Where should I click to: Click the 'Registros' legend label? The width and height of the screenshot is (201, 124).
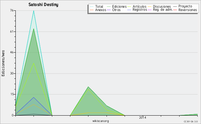click(140, 10)
